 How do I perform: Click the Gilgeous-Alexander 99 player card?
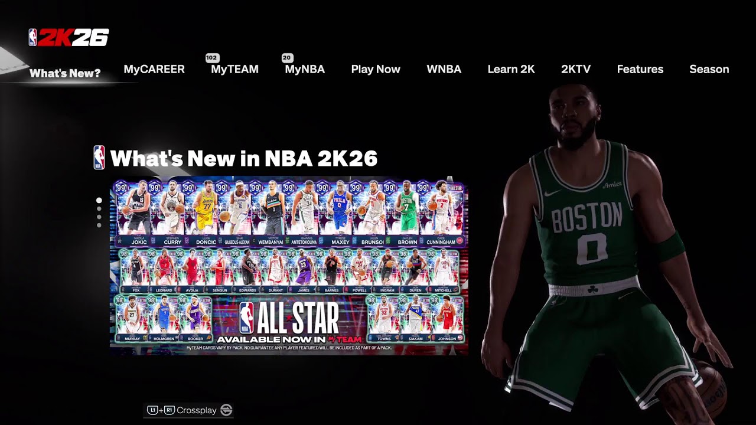click(x=233, y=214)
